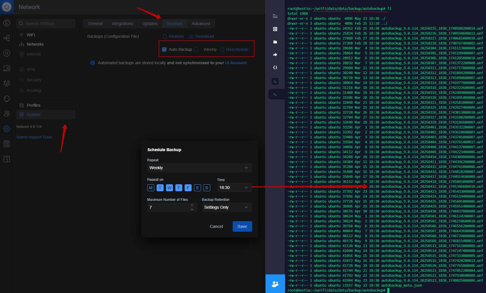Screen dimensions: 486x293
Task: Toggle Sunday, the last S button
Action: 207,188
